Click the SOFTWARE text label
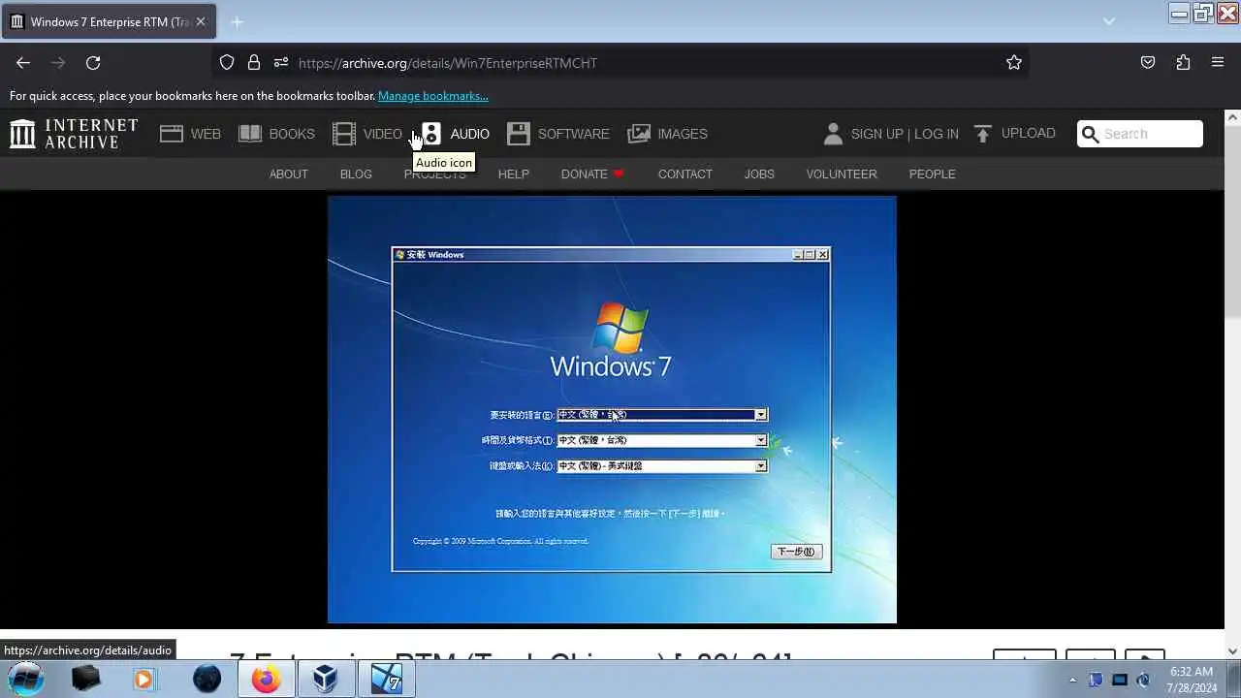Screen dimensions: 1241x698 pyautogui.click(x=574, y=134)
